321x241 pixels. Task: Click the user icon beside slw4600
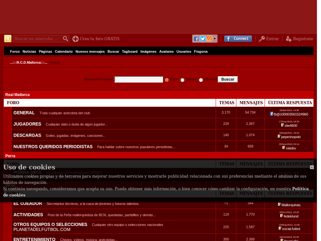click(282, 125)
